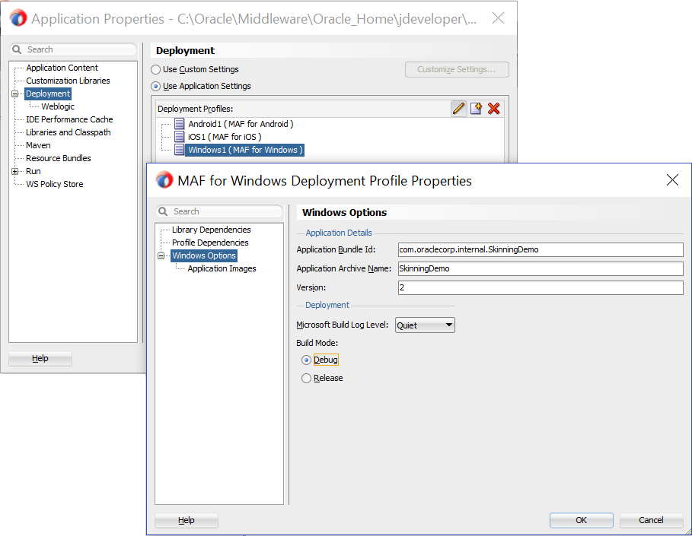Viewport: 692px width, 536px height.
Task: Open Application Images tree item
Action: click(x=222, y=268)
